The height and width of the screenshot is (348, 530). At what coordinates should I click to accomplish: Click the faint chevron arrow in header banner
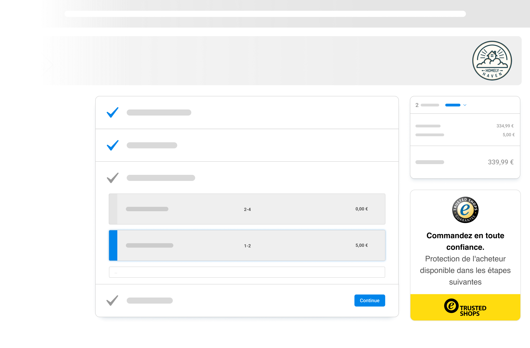click(x=49, y=65)
